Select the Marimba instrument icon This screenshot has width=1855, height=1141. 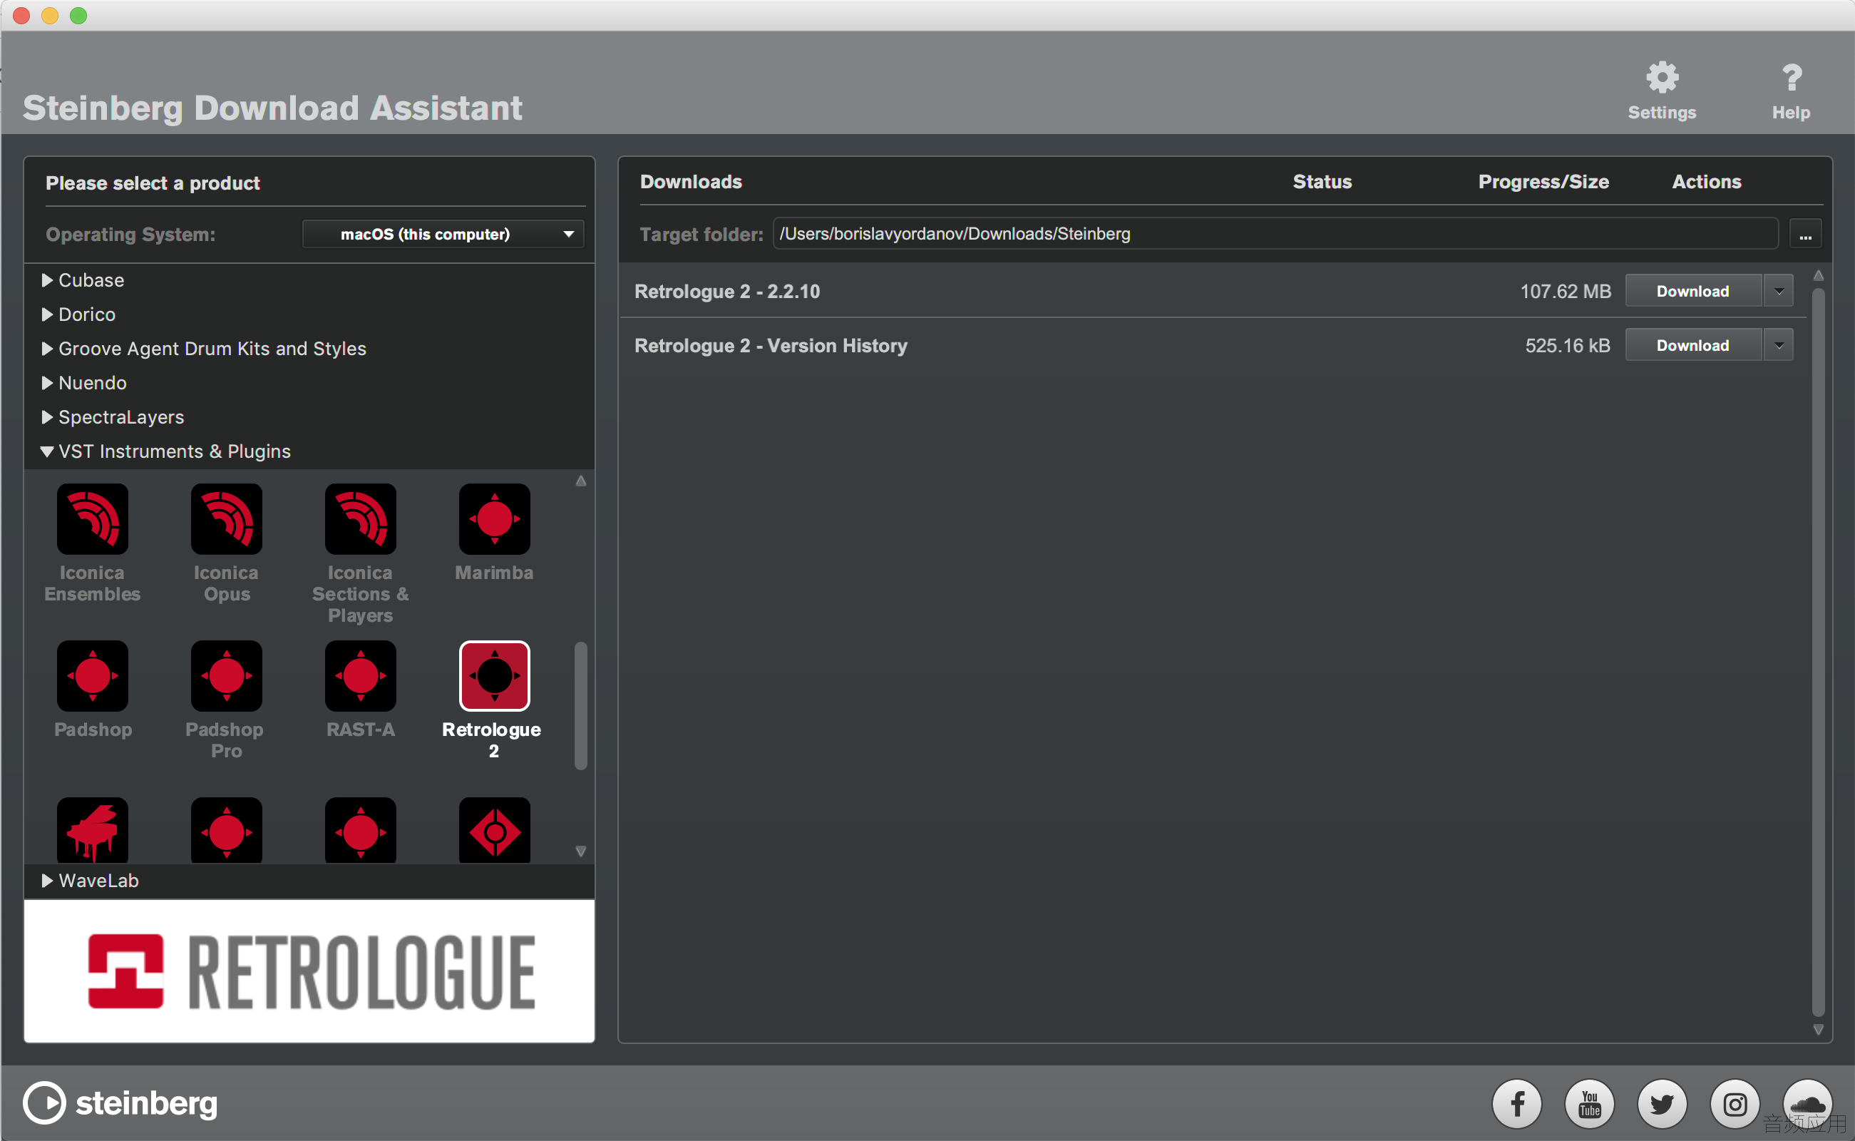pyautogui.click(x=495, y=519)
